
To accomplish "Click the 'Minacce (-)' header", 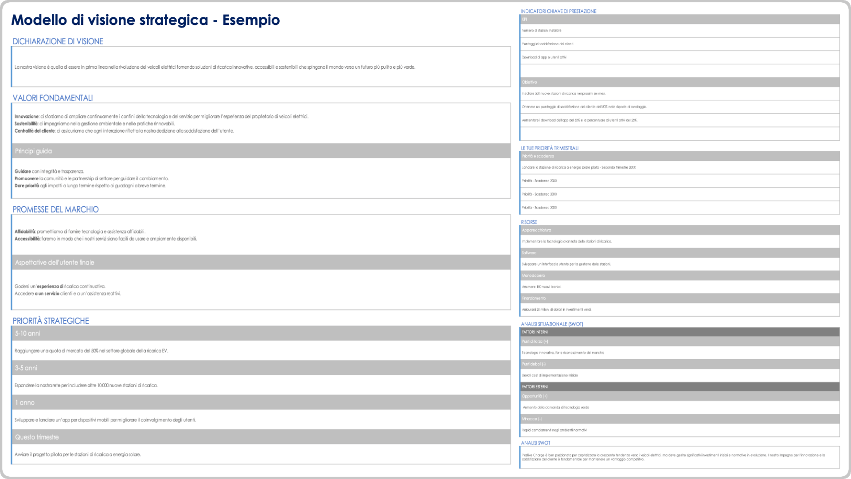I will coord(680,419).
